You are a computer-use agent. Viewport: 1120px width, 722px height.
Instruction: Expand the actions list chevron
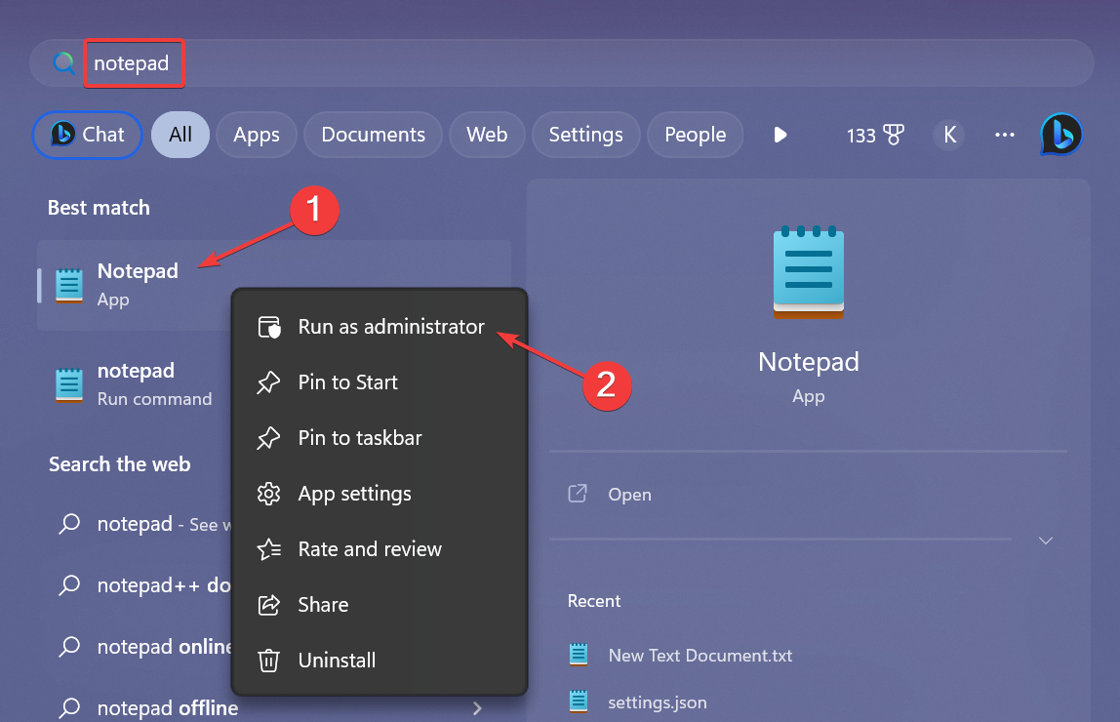click(1046, 541)
